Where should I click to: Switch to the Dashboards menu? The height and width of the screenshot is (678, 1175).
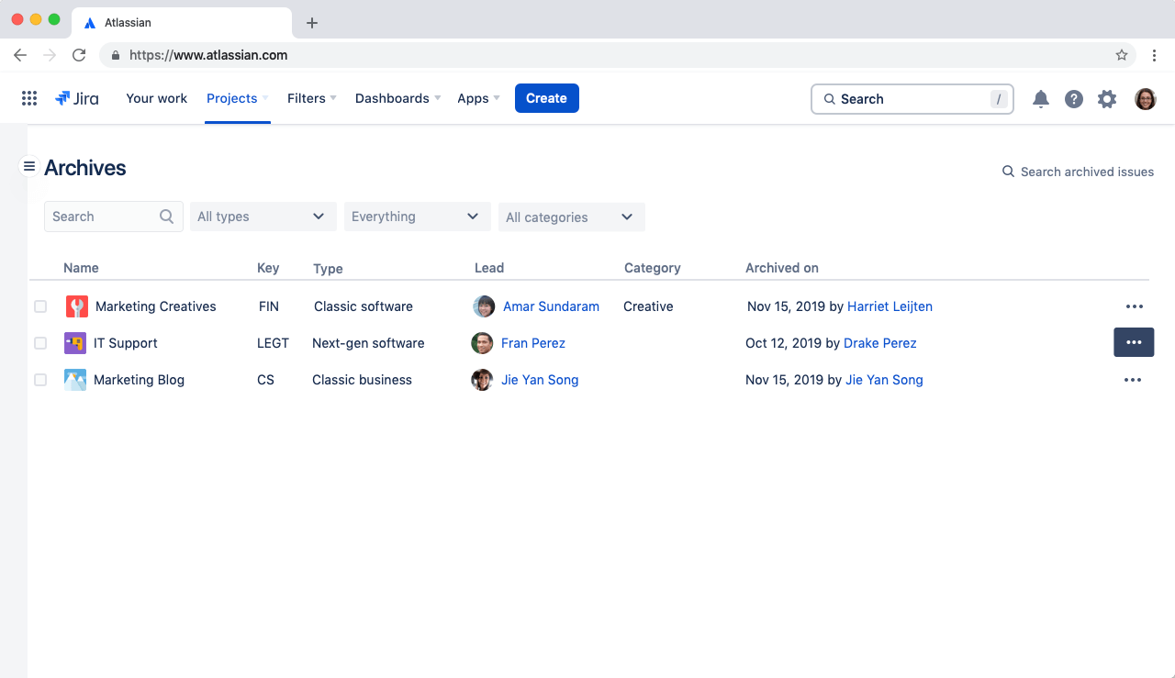pos(392,98)
